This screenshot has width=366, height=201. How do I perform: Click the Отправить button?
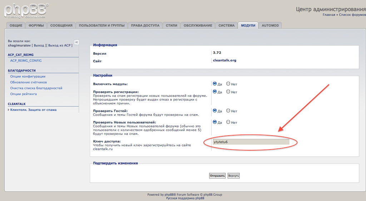coord(217,176)
